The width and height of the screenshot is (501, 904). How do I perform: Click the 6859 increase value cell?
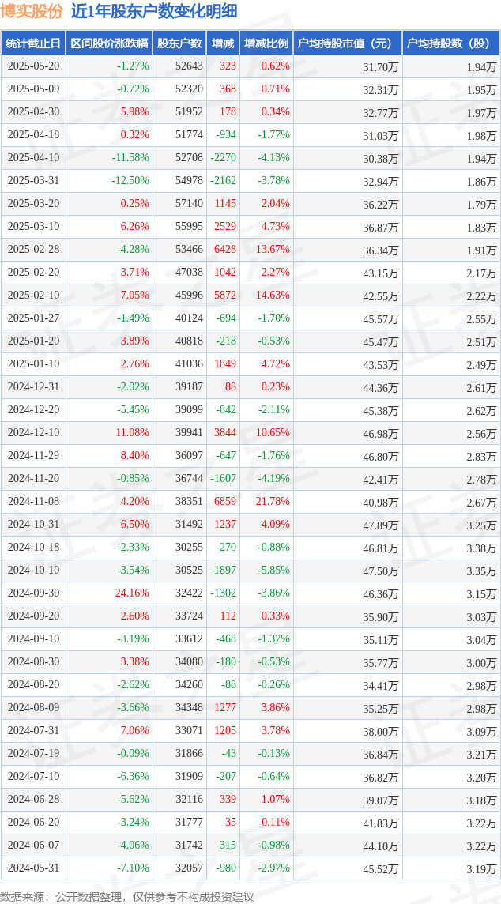click(224, 502)
